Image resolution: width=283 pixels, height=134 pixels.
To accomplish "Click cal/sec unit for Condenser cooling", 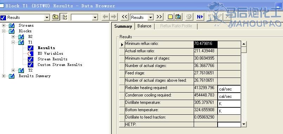I will coord(229,96).
